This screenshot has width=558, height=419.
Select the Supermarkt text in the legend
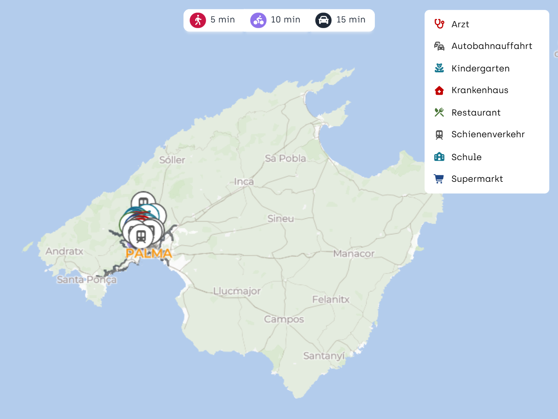pyautogui.click(x=477, y=179)
